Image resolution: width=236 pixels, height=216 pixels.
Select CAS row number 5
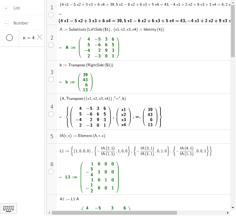pos(52,136)
